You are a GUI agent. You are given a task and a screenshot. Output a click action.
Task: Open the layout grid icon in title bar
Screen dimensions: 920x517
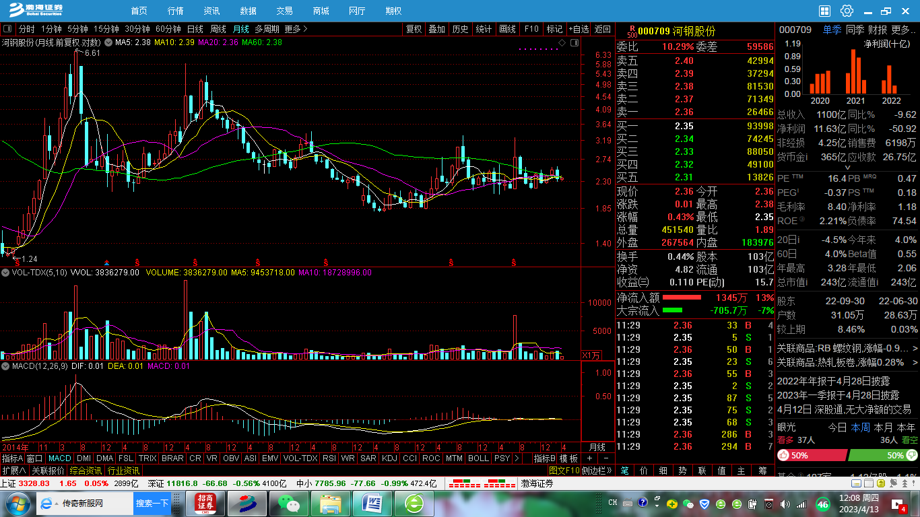tap(824, 11)
